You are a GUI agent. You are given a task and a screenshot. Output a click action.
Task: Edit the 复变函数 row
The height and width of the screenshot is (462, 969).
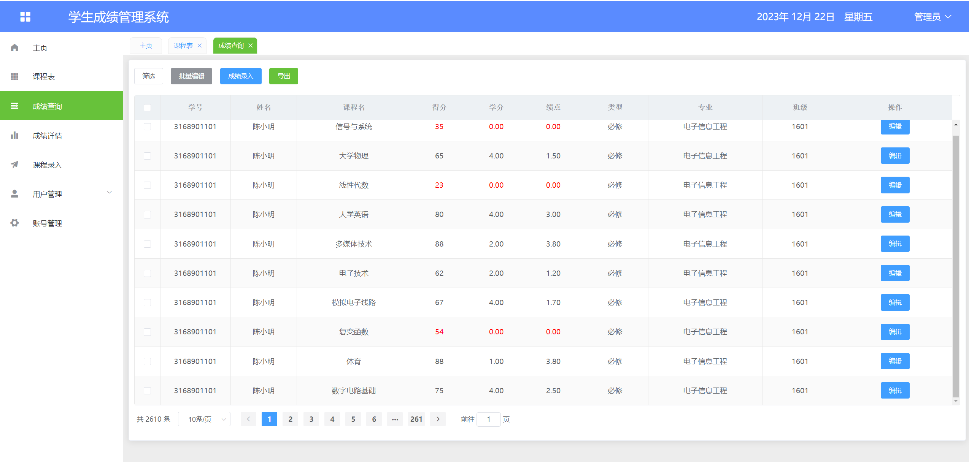coord(895,332)
